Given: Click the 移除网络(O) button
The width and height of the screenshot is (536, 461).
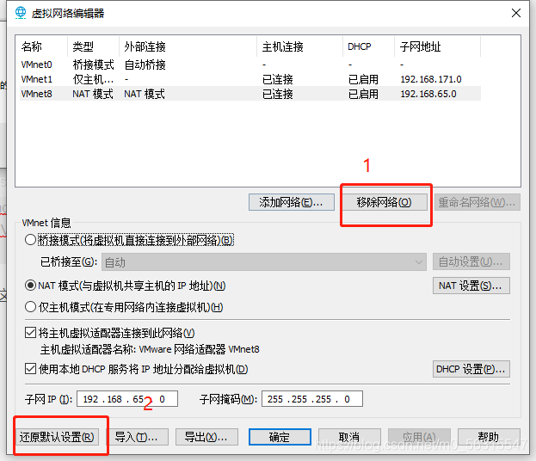Looking at the screenshot, I should (x=385, y=202).
